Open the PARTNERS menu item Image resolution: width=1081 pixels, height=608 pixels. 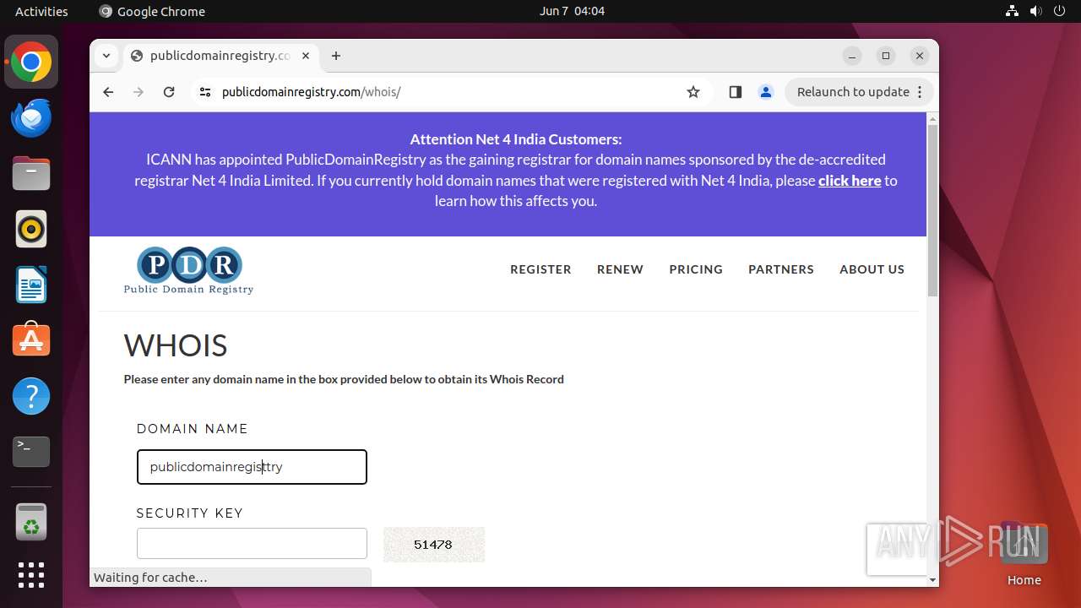pyautogui.click(x=781, y=269)
